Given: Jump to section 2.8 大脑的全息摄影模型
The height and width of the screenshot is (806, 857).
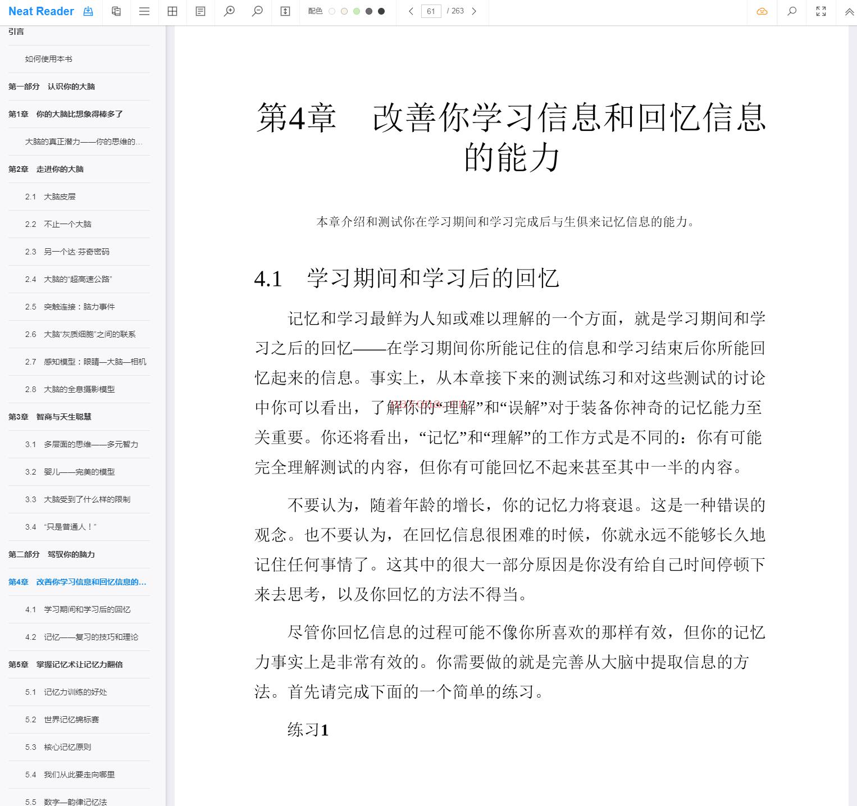Looking at the screenshot, I should (x=70, y=389).
